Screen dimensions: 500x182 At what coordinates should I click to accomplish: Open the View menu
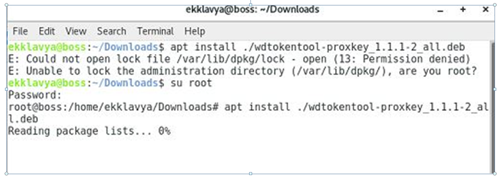[75, 32]
